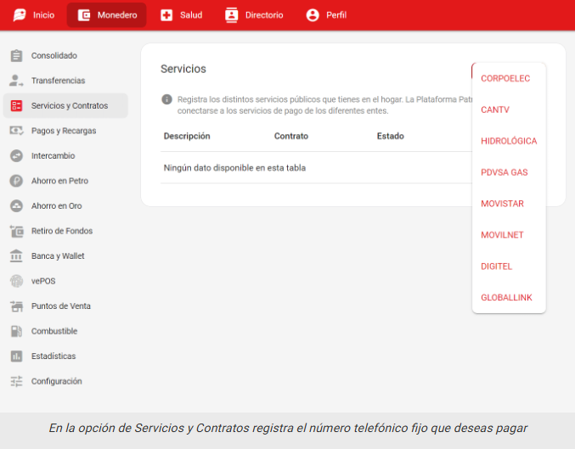This screenshot has width=575, height=449.
Task: Go to Transferencias in the sidebar
Action: 65,81
